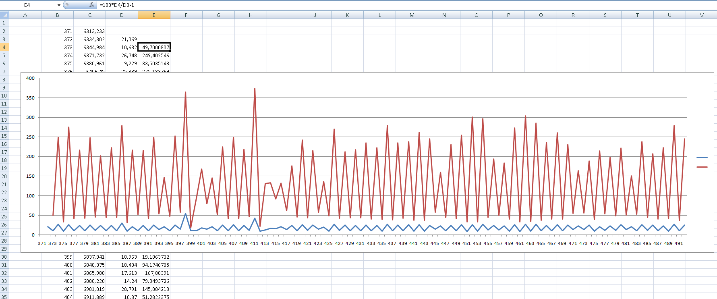Click the Select All corner button
This screenshot has height=299, width=717.
coord(4,15)
